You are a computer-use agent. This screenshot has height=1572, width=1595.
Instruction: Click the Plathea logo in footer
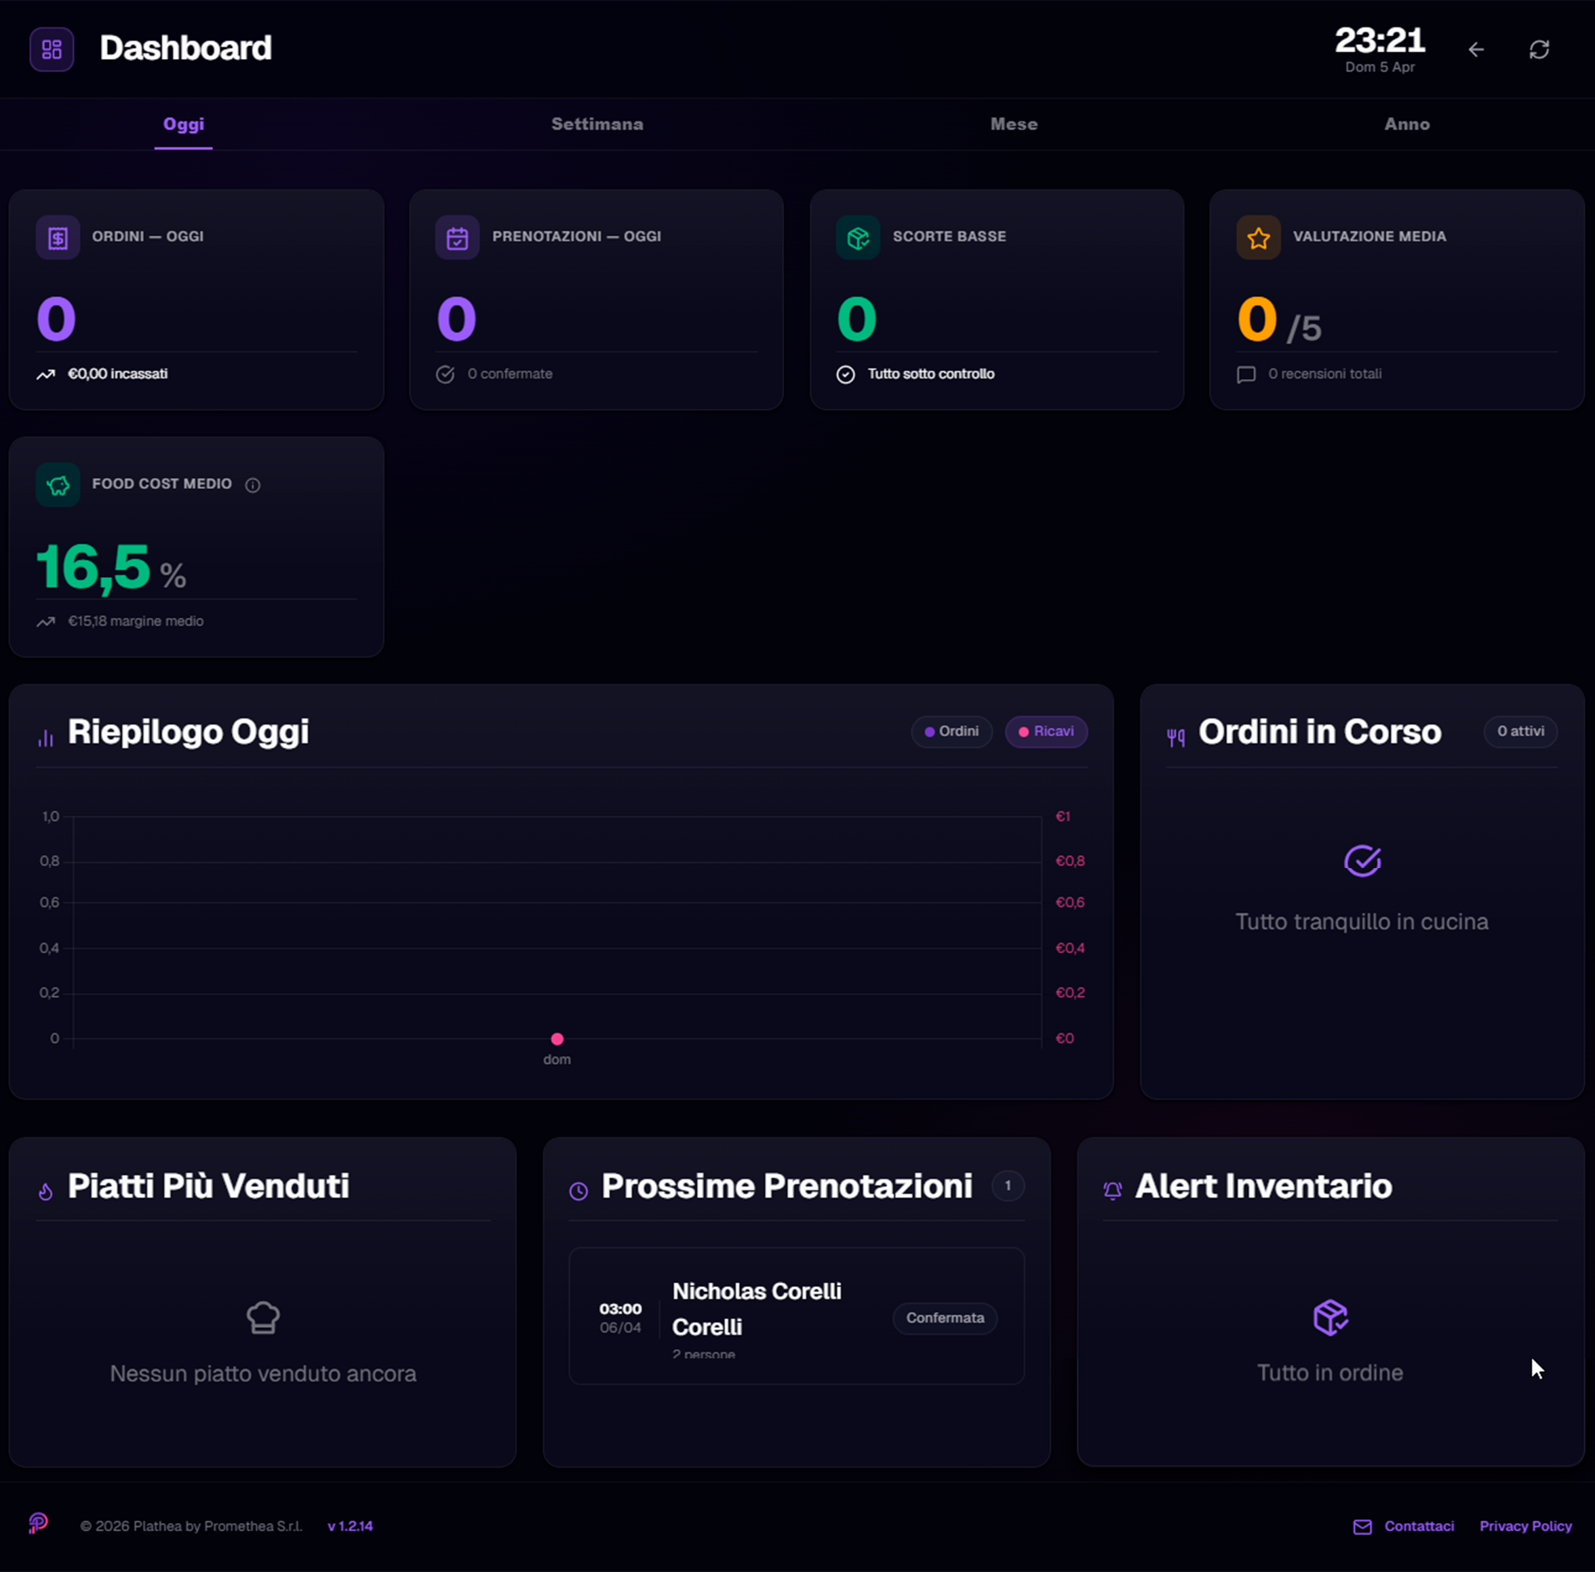pos(38,1523)
